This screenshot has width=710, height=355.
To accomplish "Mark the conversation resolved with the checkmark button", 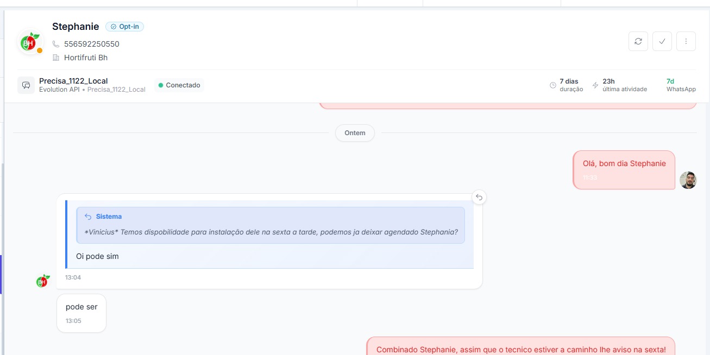I will [662, 41].
